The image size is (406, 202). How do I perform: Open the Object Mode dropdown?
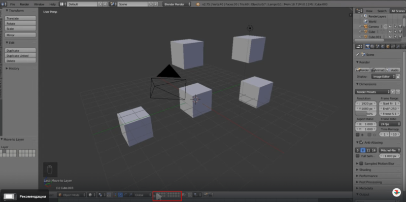pos(72,195)
